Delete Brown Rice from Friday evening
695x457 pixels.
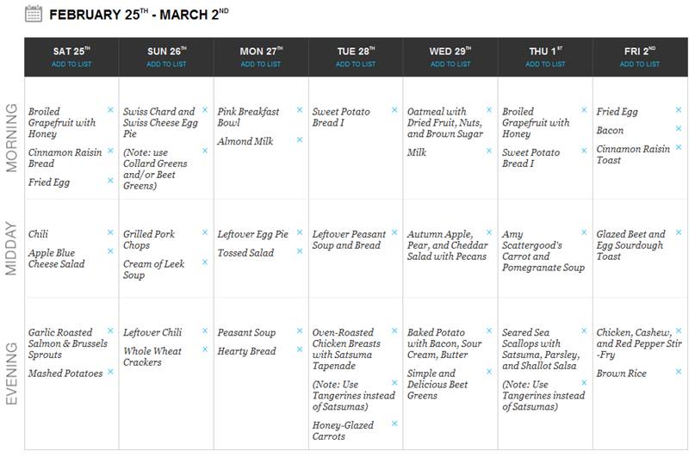click(678, 372)
